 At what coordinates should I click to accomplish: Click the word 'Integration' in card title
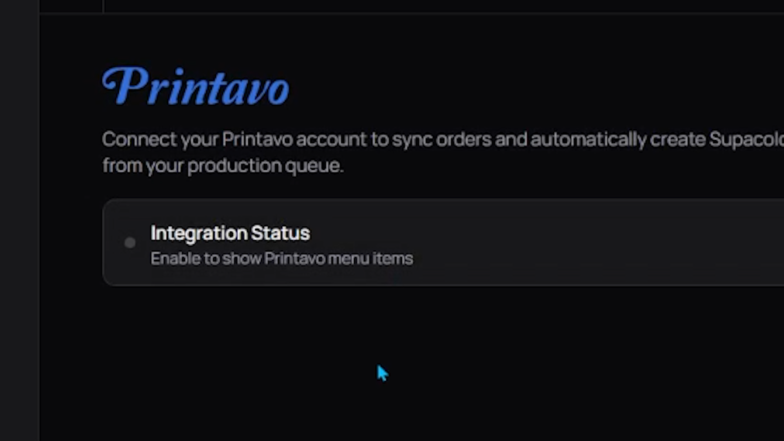pyautogui.click(x=199, y=233)
